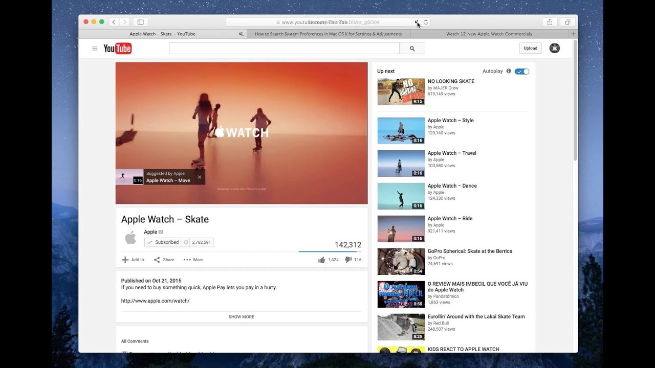Click the 'All Comments' heading
This screenshot has width=655, height=368.
pos(135,341)
